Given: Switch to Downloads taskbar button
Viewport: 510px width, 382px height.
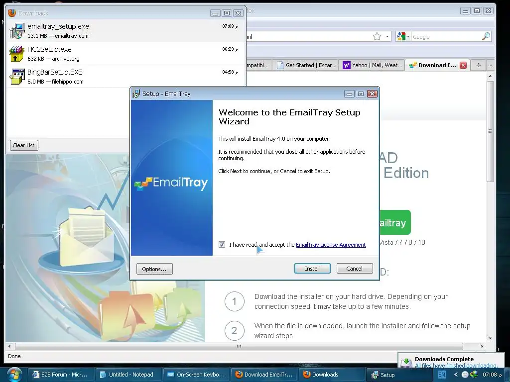Looking at the screenshot, I should point(332,375).
